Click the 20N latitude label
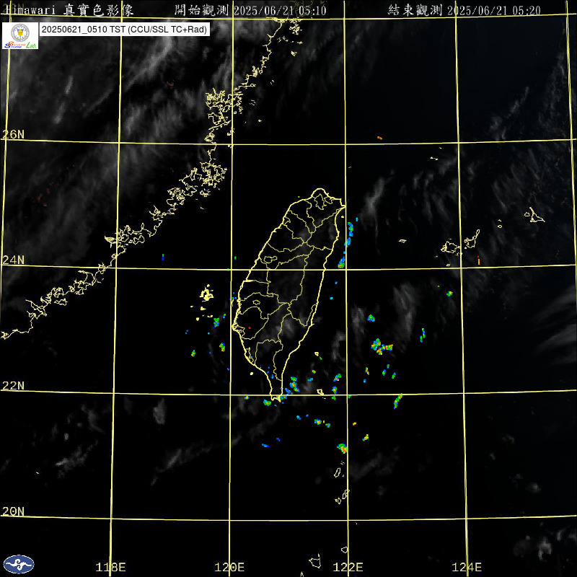The height and width of the screenshot is (577, 577). click(13, 511)
